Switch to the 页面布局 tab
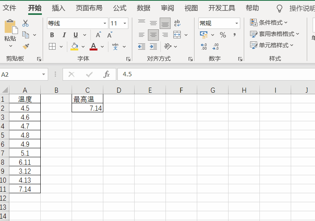The image size is (315, 221). [89, 8]
